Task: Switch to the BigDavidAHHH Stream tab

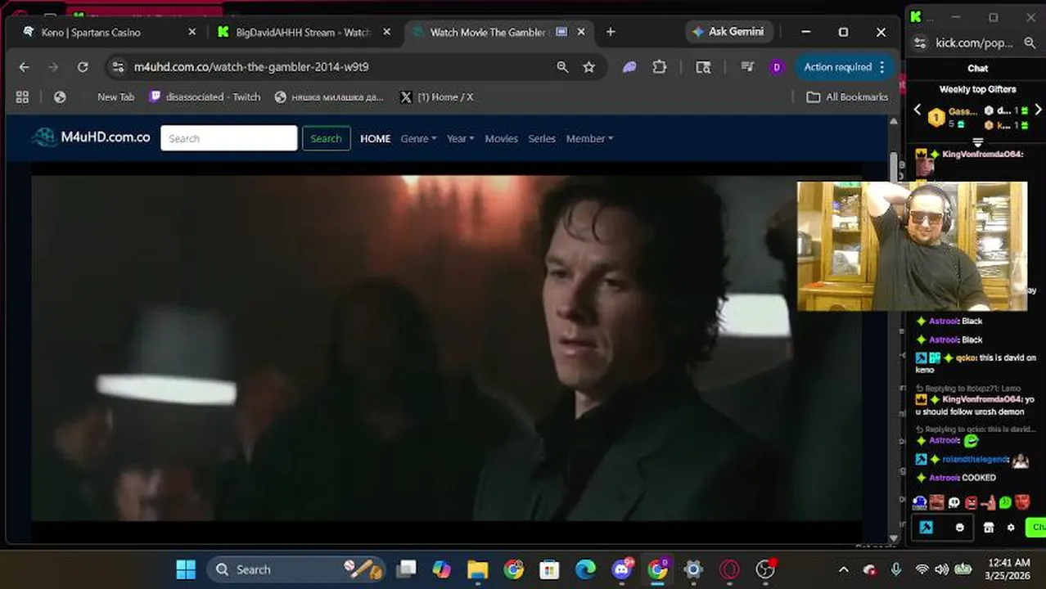Action: [x=304, y=32]
